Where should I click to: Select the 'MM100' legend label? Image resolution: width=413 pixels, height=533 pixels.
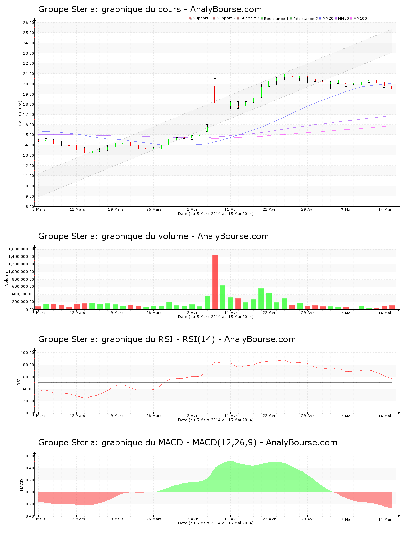[x=360, y=18]
